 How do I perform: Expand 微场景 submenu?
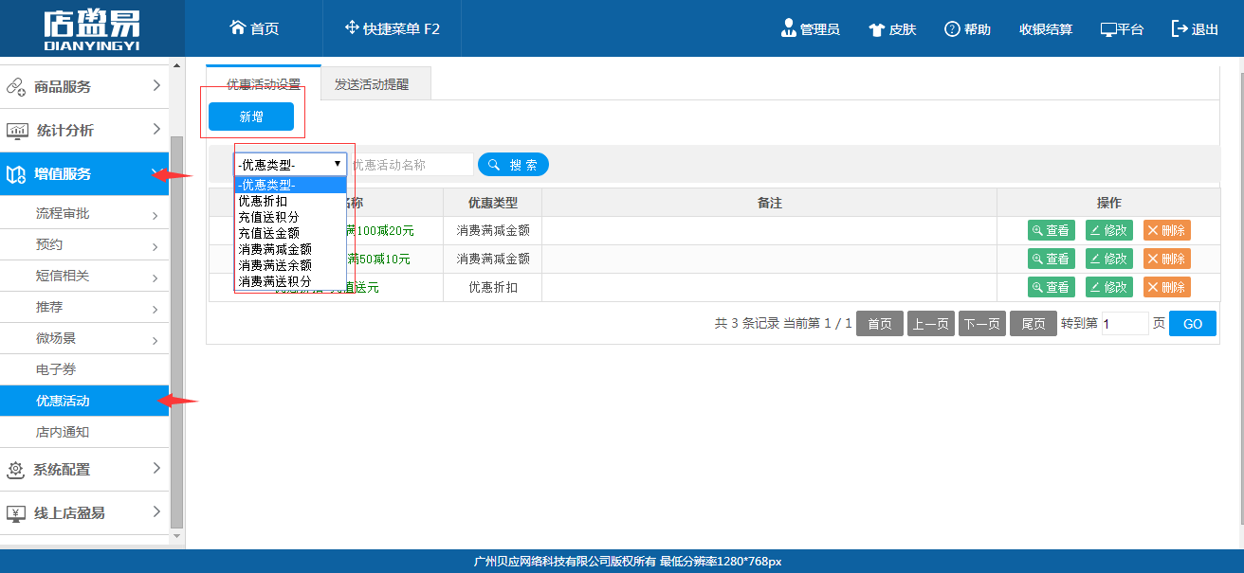pos(84,339)
